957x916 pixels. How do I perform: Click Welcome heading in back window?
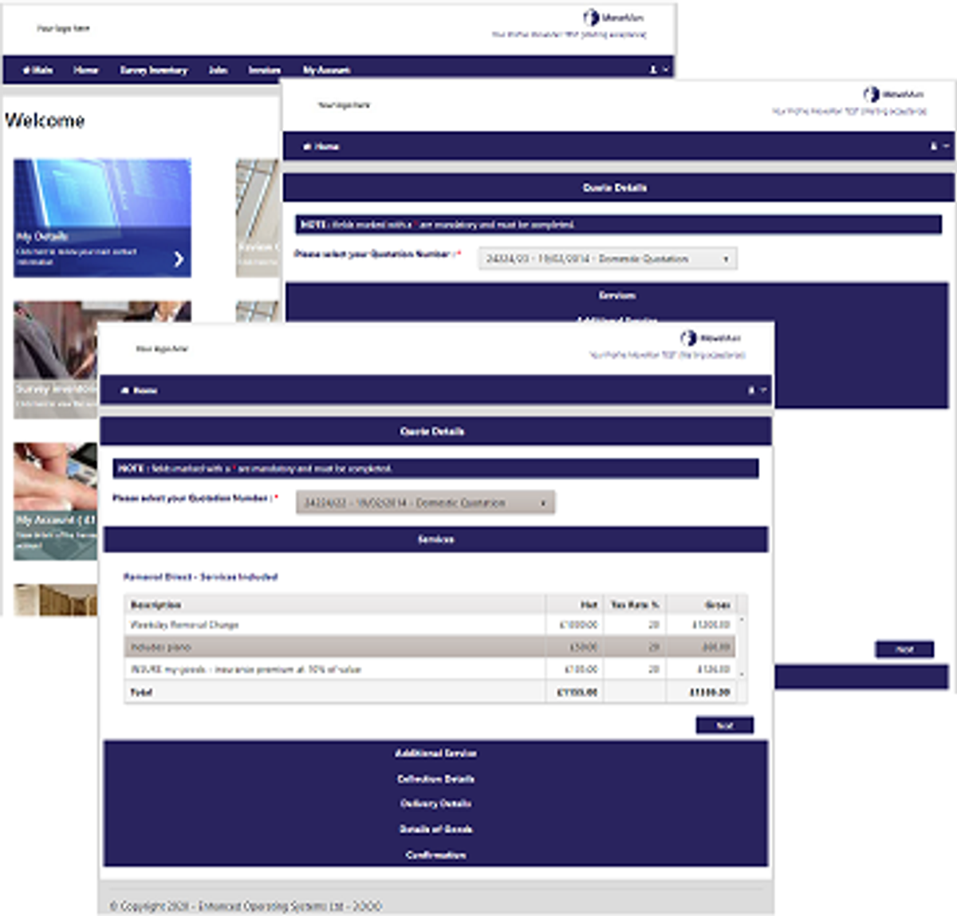coord(45,120)
